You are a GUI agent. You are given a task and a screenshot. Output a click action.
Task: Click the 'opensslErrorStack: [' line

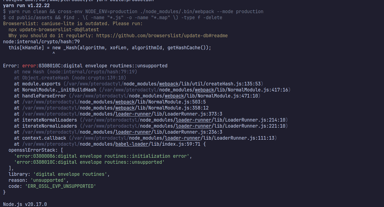[36, 150]
